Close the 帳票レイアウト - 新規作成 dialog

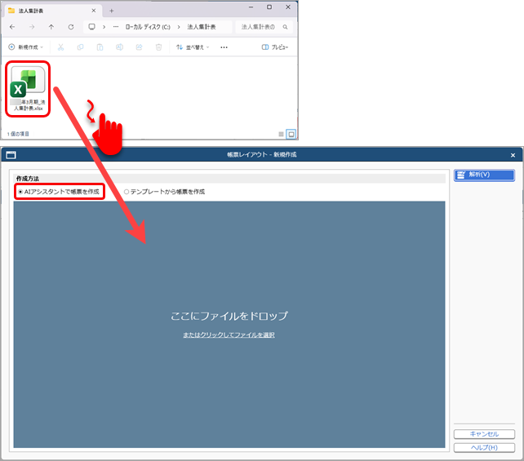coord(513,155)
